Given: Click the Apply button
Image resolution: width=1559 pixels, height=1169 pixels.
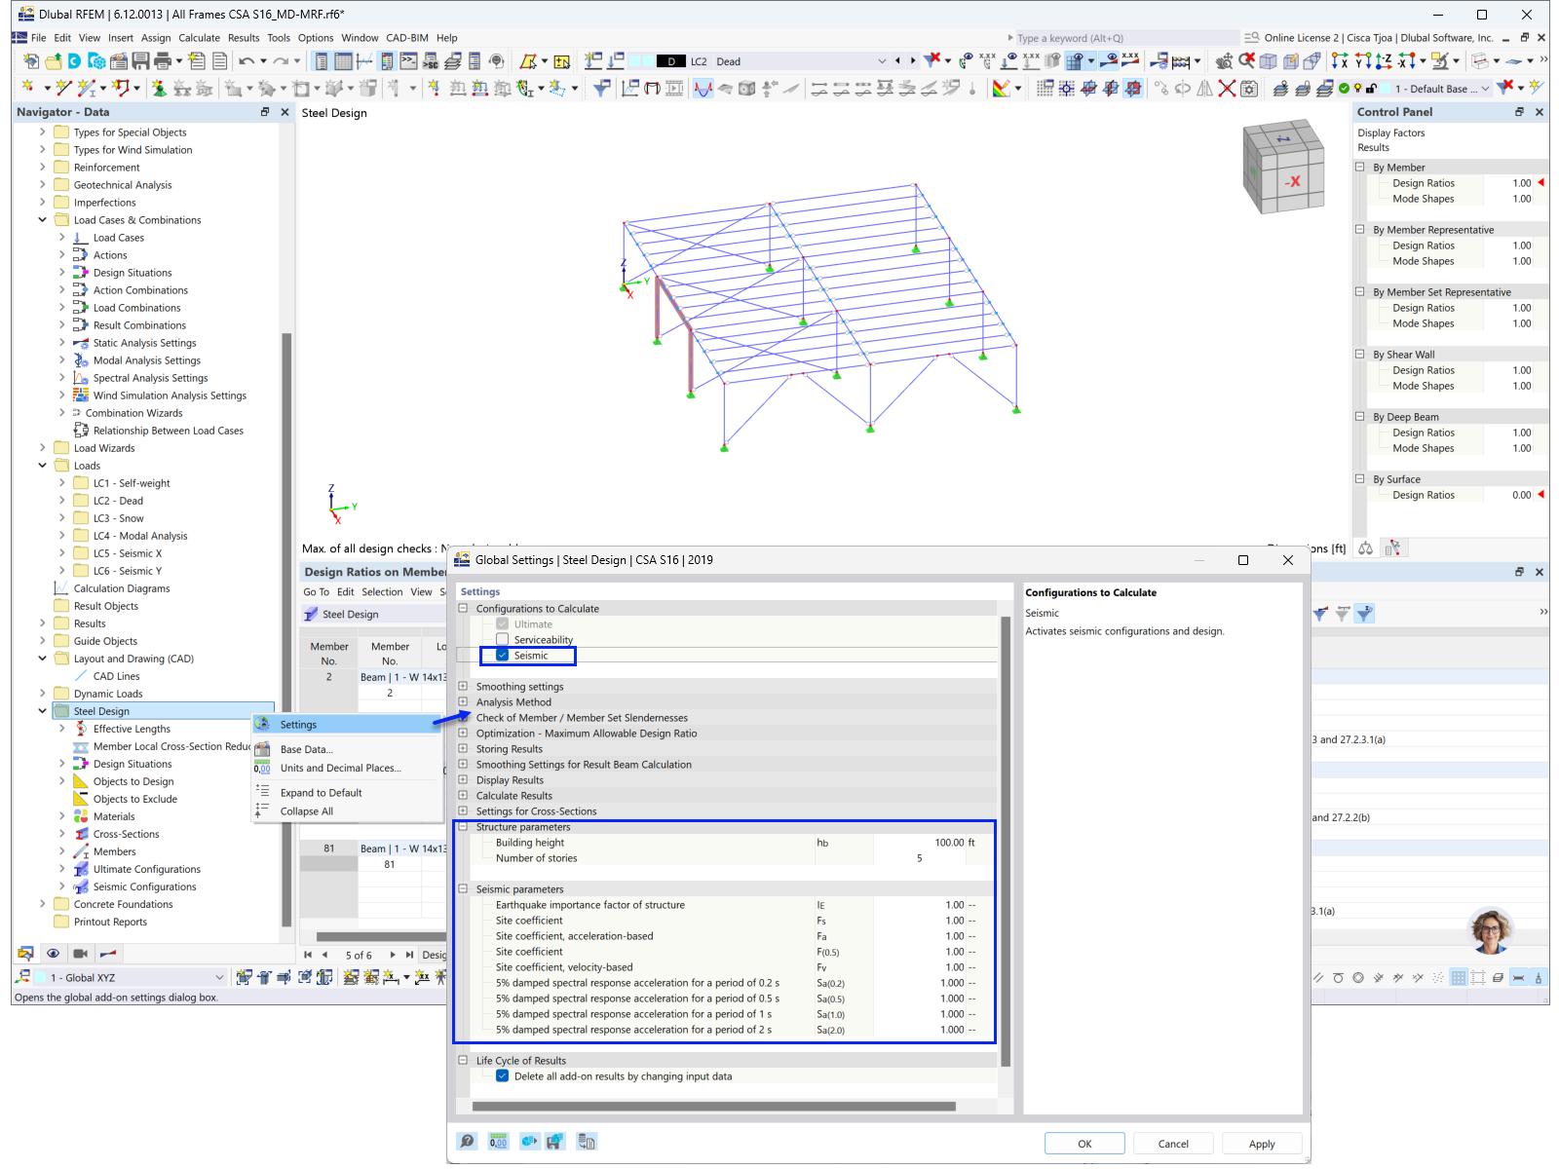Looking at the screenshot, I should click(x=1262, y=1144).
